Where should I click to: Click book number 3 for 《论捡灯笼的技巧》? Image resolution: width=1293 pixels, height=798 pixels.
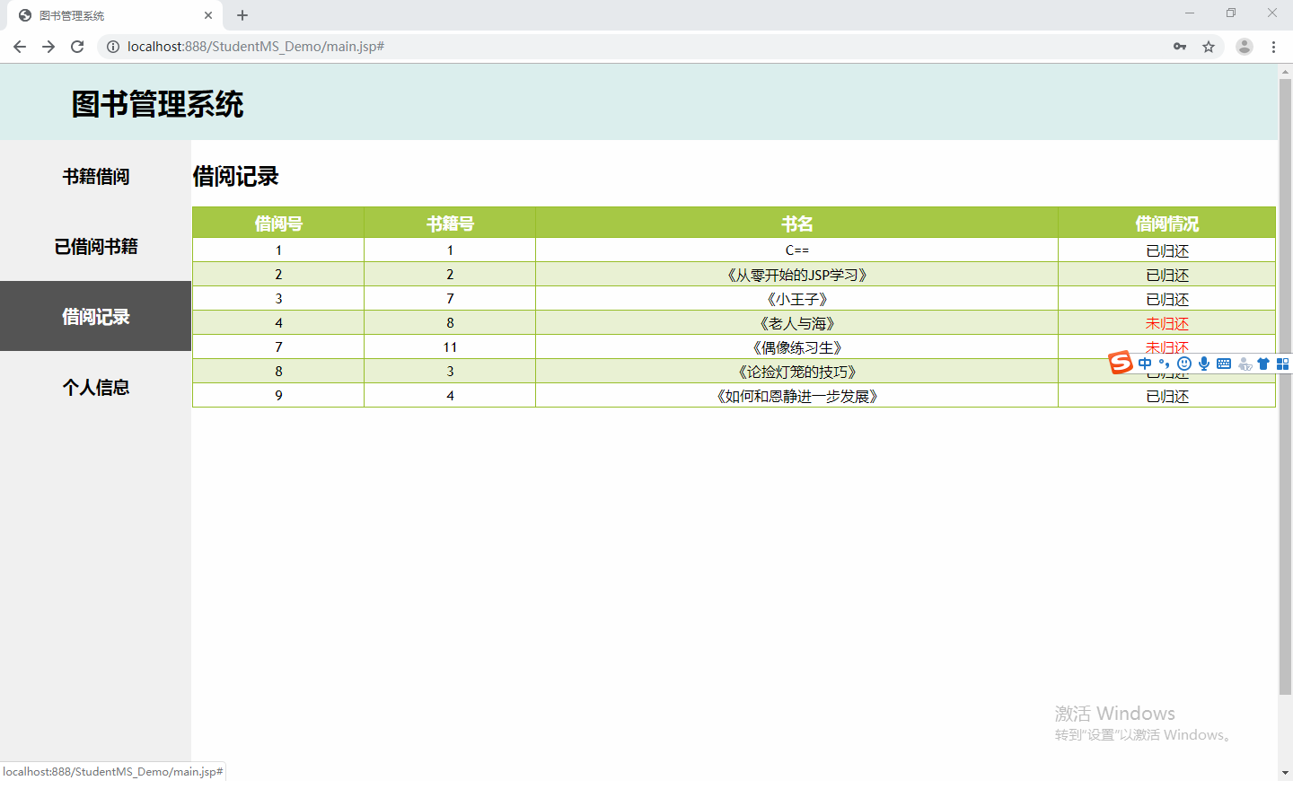click(x=450, y=372)
